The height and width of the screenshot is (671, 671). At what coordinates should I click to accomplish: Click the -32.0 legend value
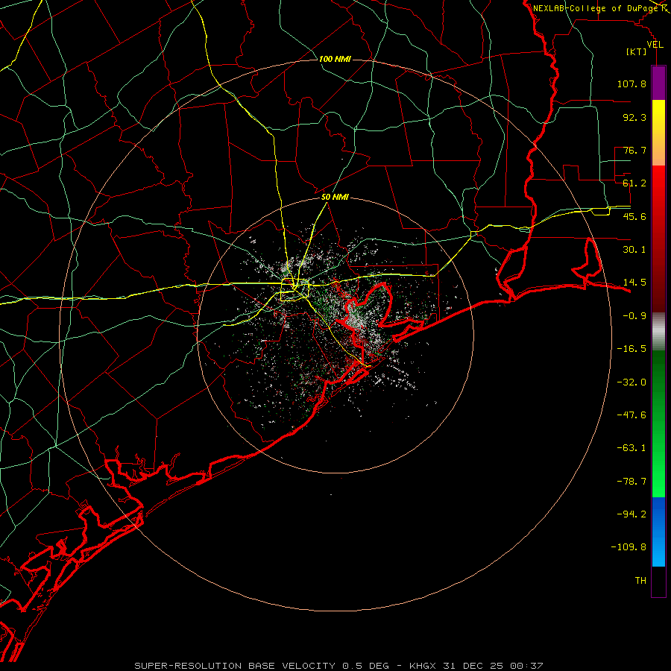[631, 382]
